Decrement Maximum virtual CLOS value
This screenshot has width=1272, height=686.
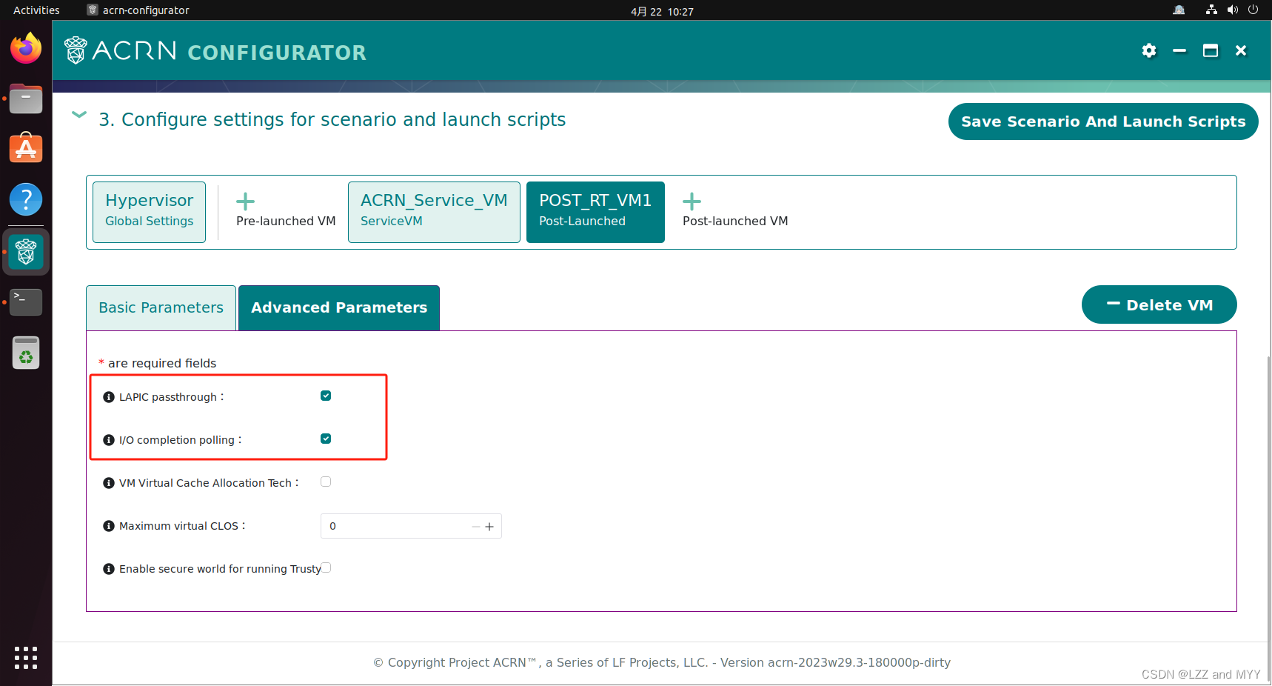tap(476, 527)
